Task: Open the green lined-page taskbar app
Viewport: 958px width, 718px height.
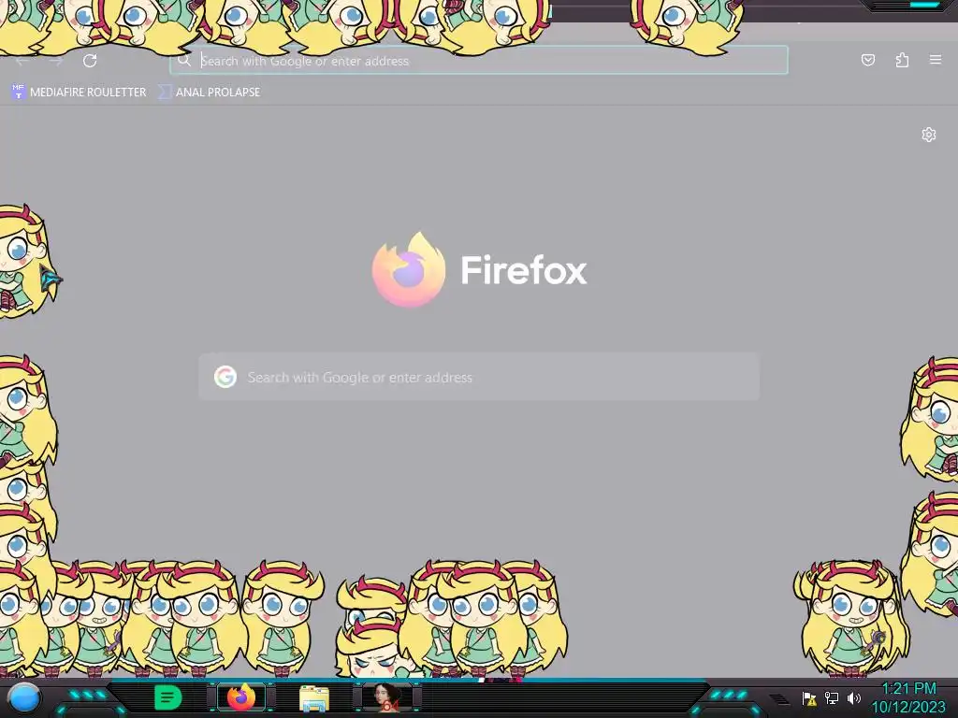Action: [168, 697]
